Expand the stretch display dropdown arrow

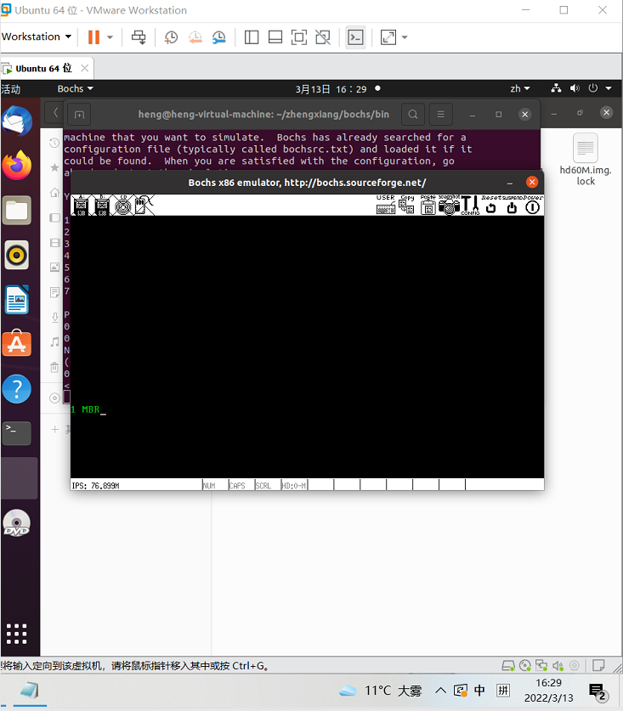point(405,37)
